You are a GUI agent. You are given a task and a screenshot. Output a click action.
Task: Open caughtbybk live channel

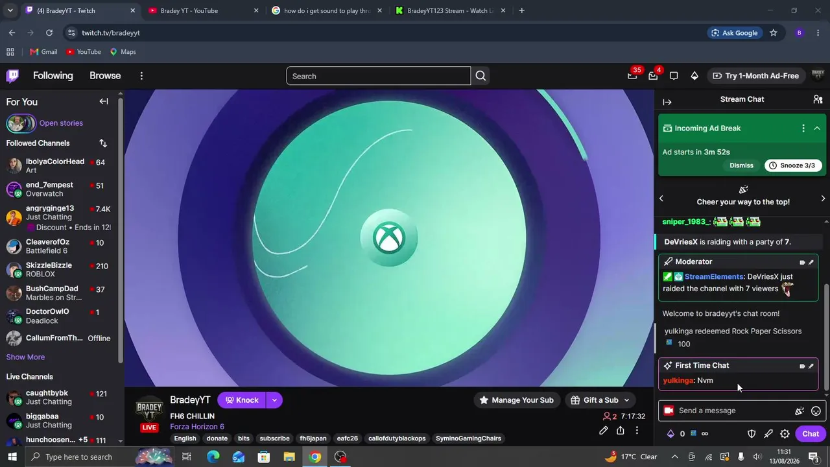58,398
